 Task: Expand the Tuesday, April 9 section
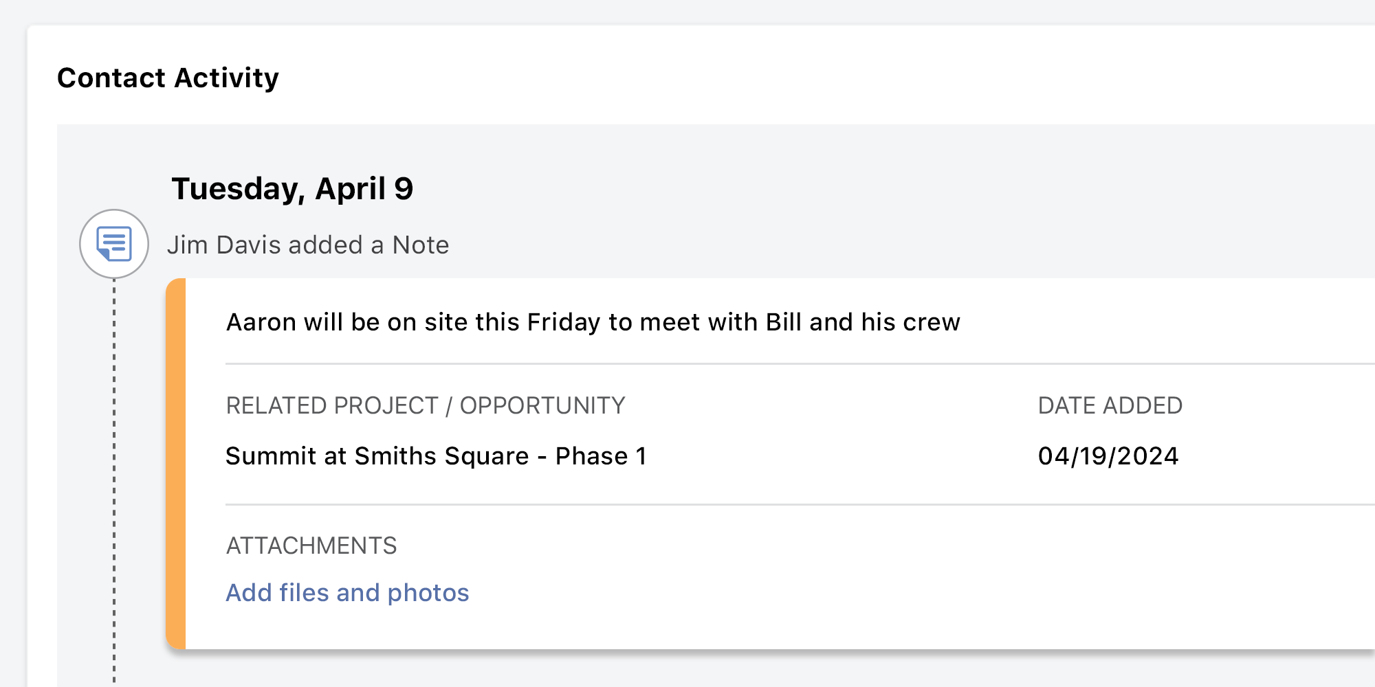point(293,188)
